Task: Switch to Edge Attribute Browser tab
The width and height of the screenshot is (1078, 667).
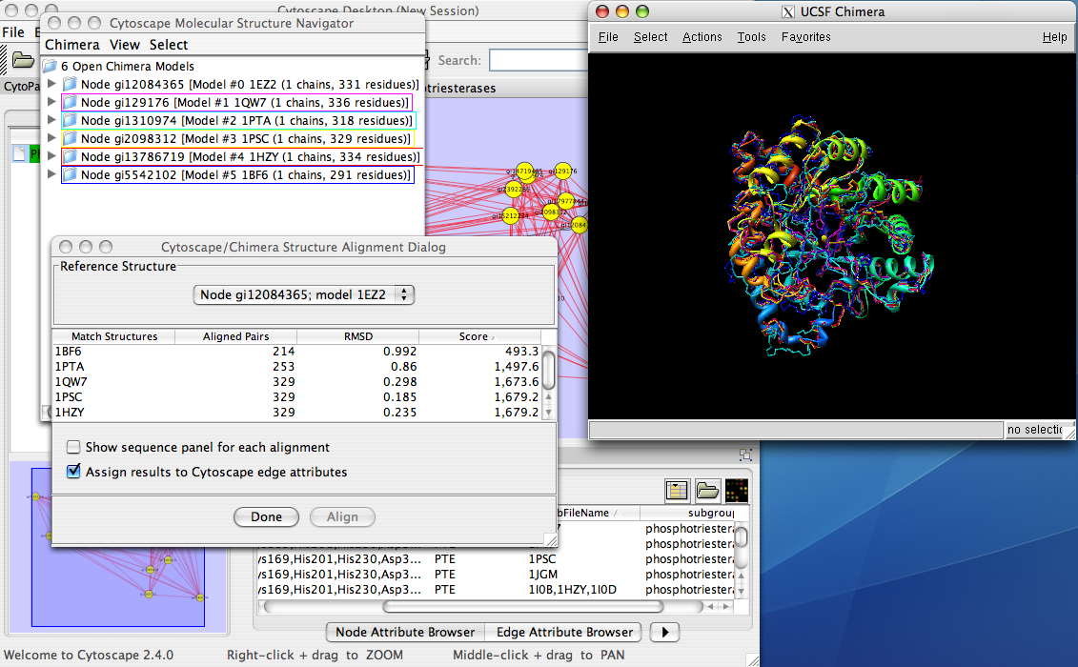Action: coord(564,632)
